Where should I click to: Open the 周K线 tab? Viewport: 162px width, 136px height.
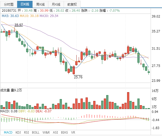pos(40,4)
